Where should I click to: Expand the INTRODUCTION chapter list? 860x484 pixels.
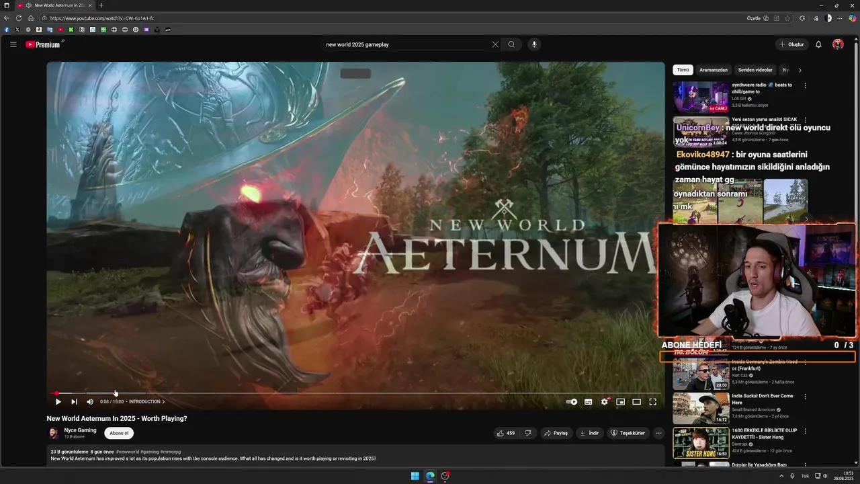click(146, 402)
